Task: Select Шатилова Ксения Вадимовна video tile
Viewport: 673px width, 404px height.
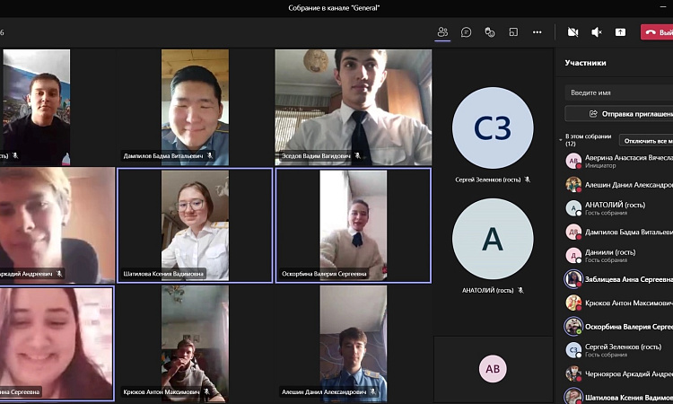Action: pyautogui.click(x=195, y=225)
